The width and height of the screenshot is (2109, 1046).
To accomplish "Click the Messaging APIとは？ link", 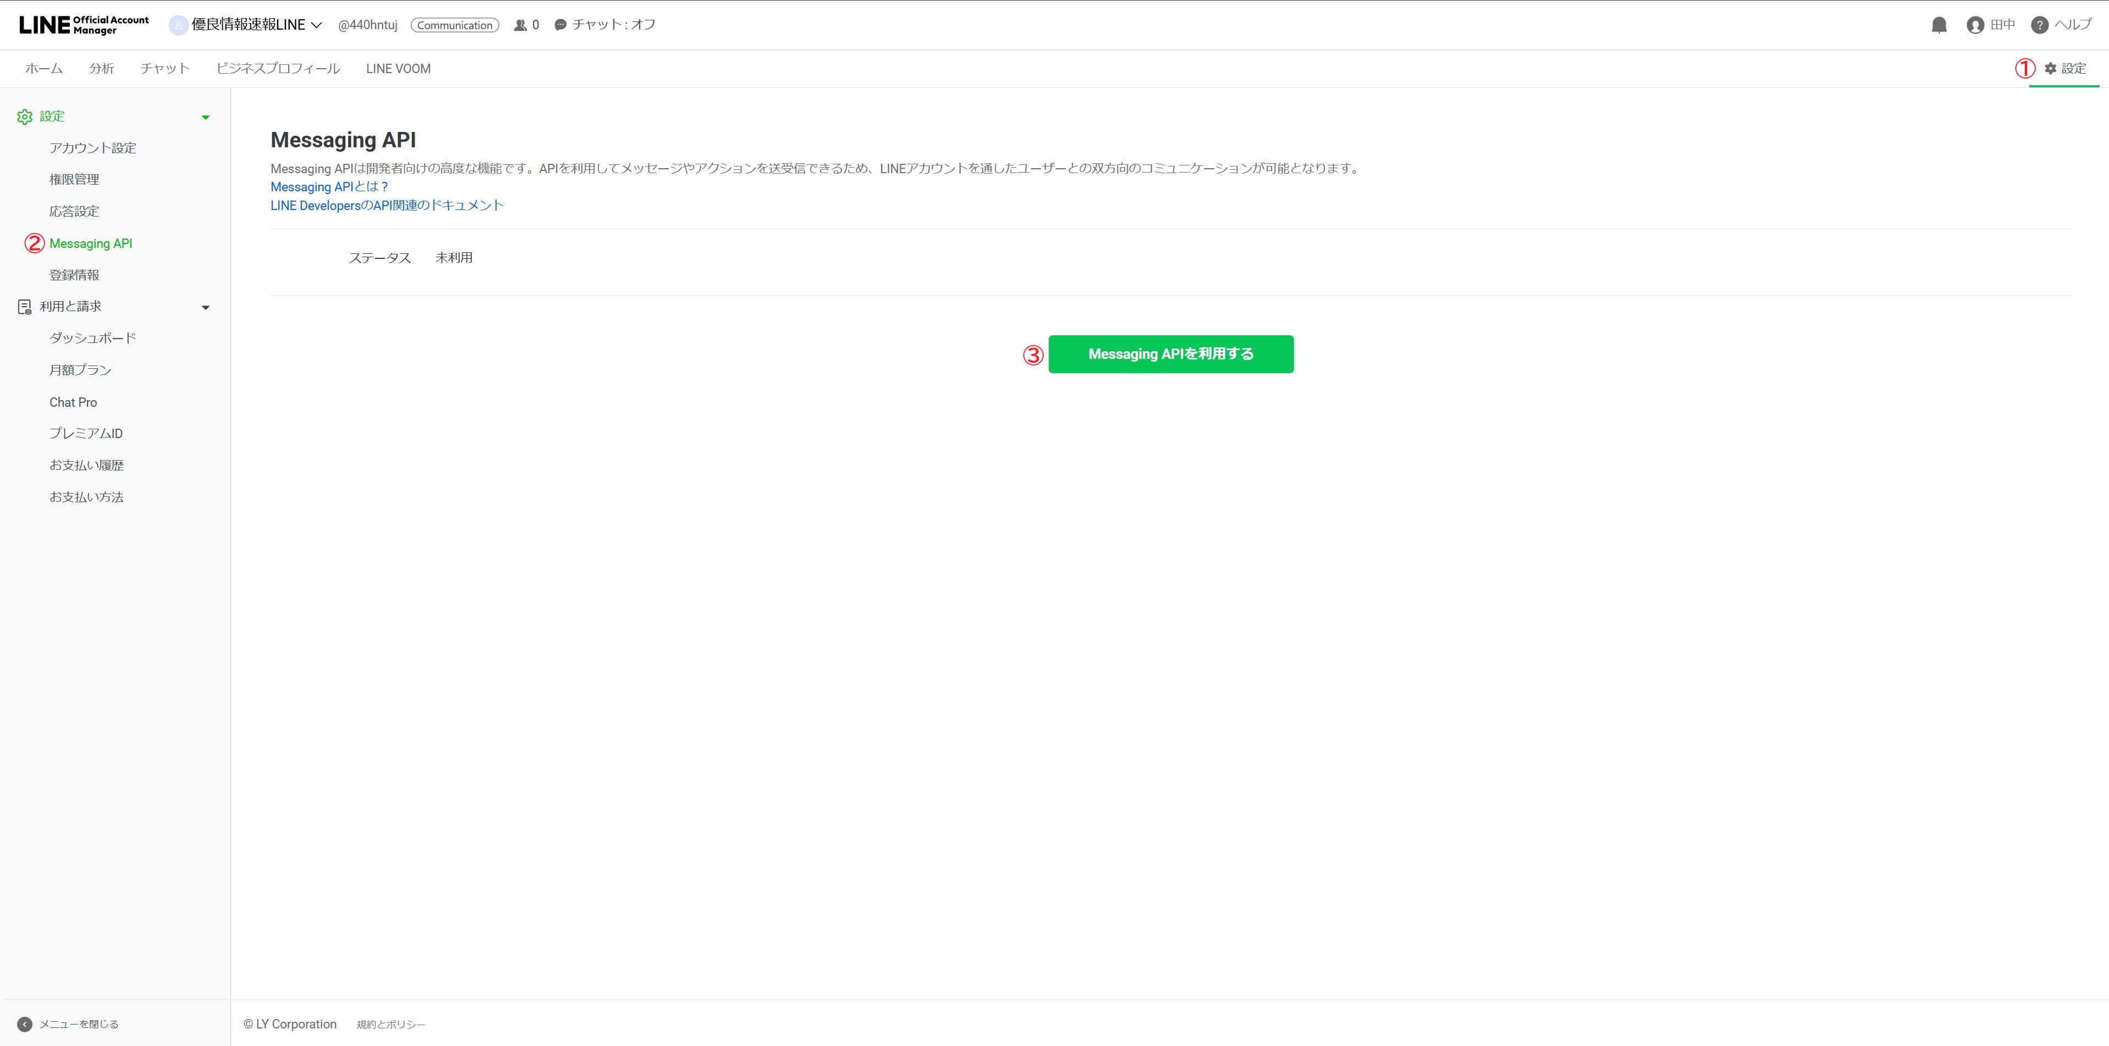I will click(329, 187).
